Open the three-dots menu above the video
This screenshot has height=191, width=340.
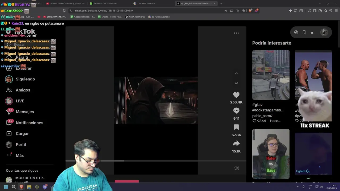pos(236,33)
